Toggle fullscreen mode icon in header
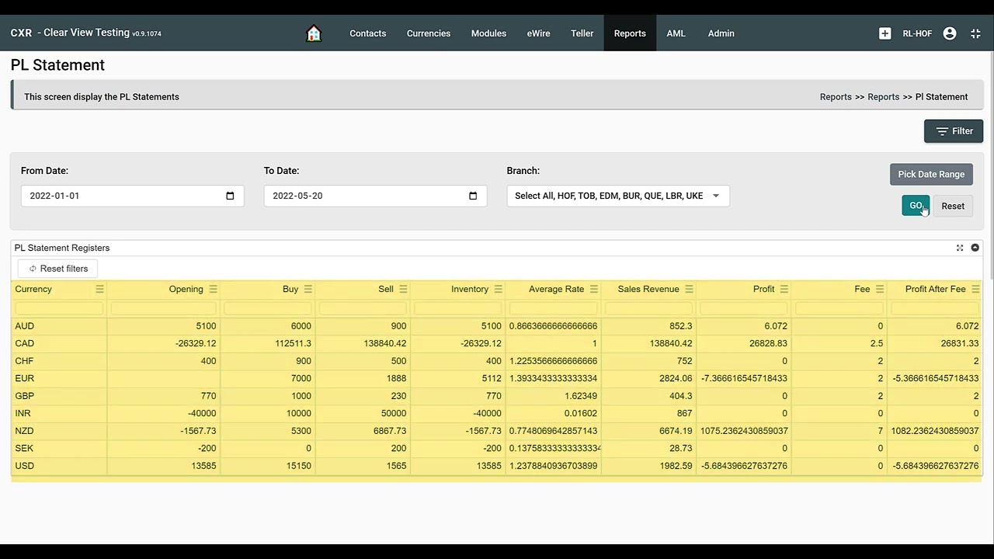Screen dimensions: 994x559 (975, 33)
